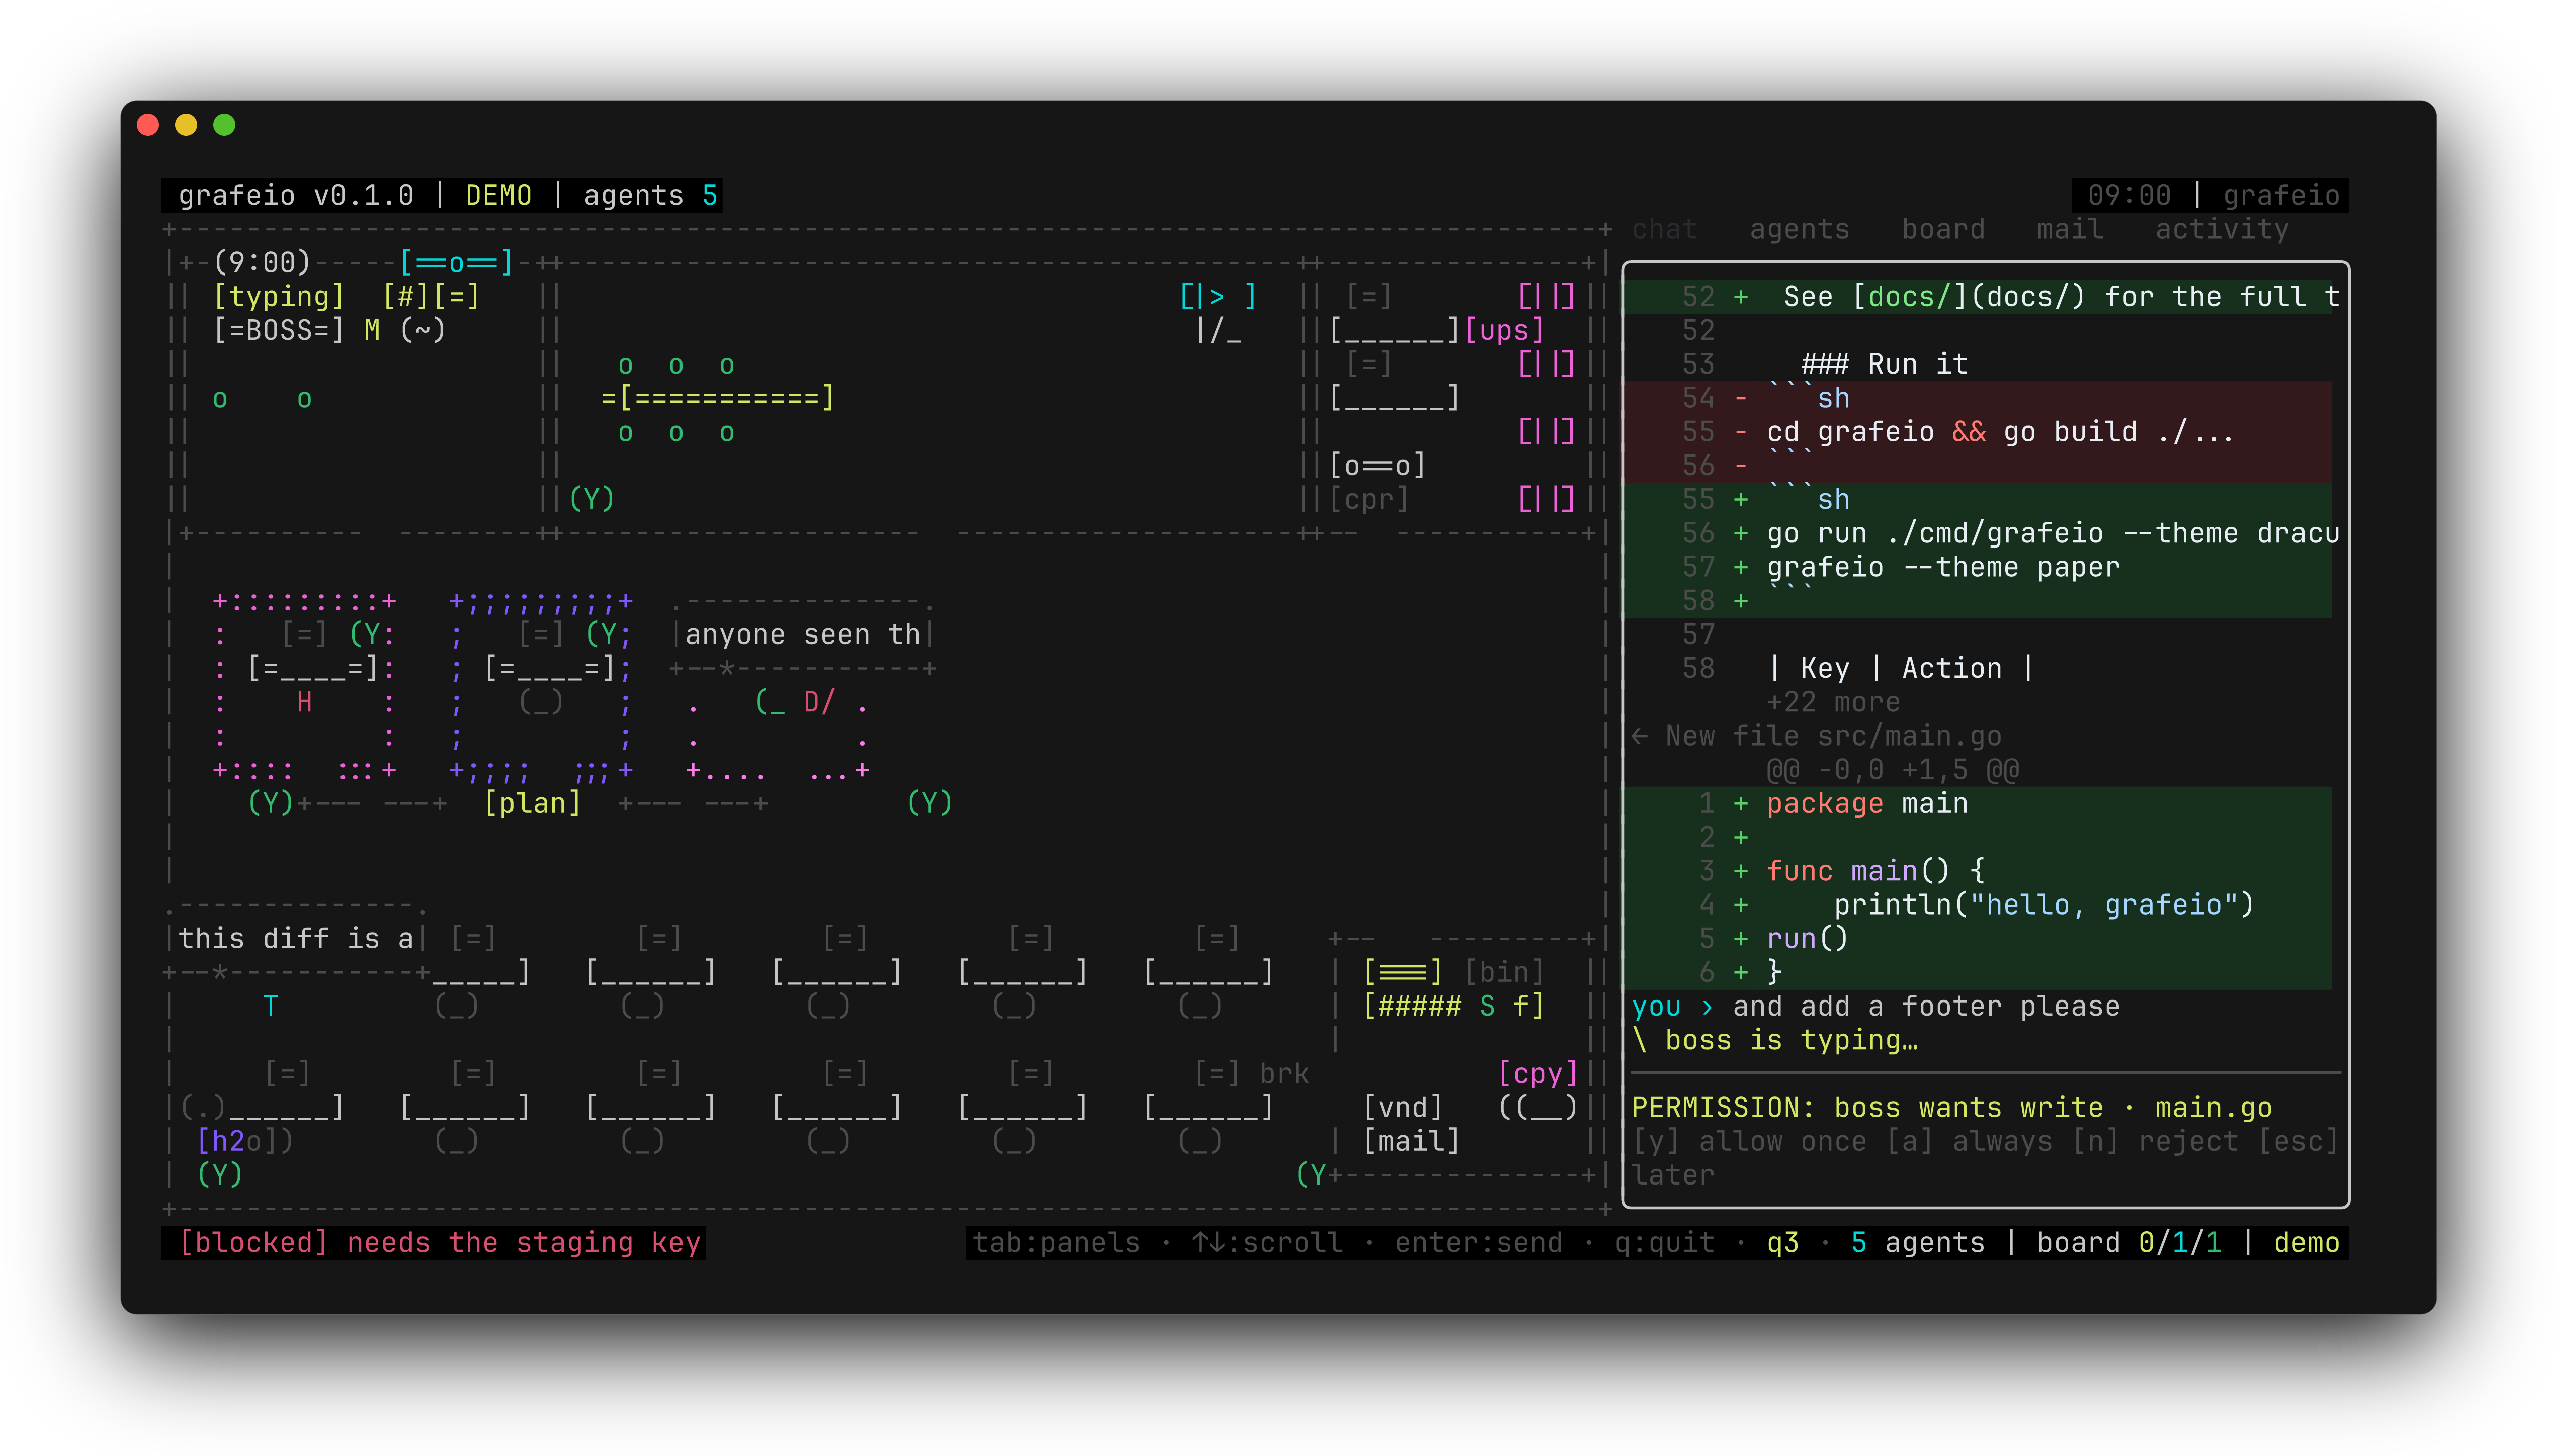2558x1456 pixels.
Task: Click the (9:00) office wall clock
Action: coord(262,263)
